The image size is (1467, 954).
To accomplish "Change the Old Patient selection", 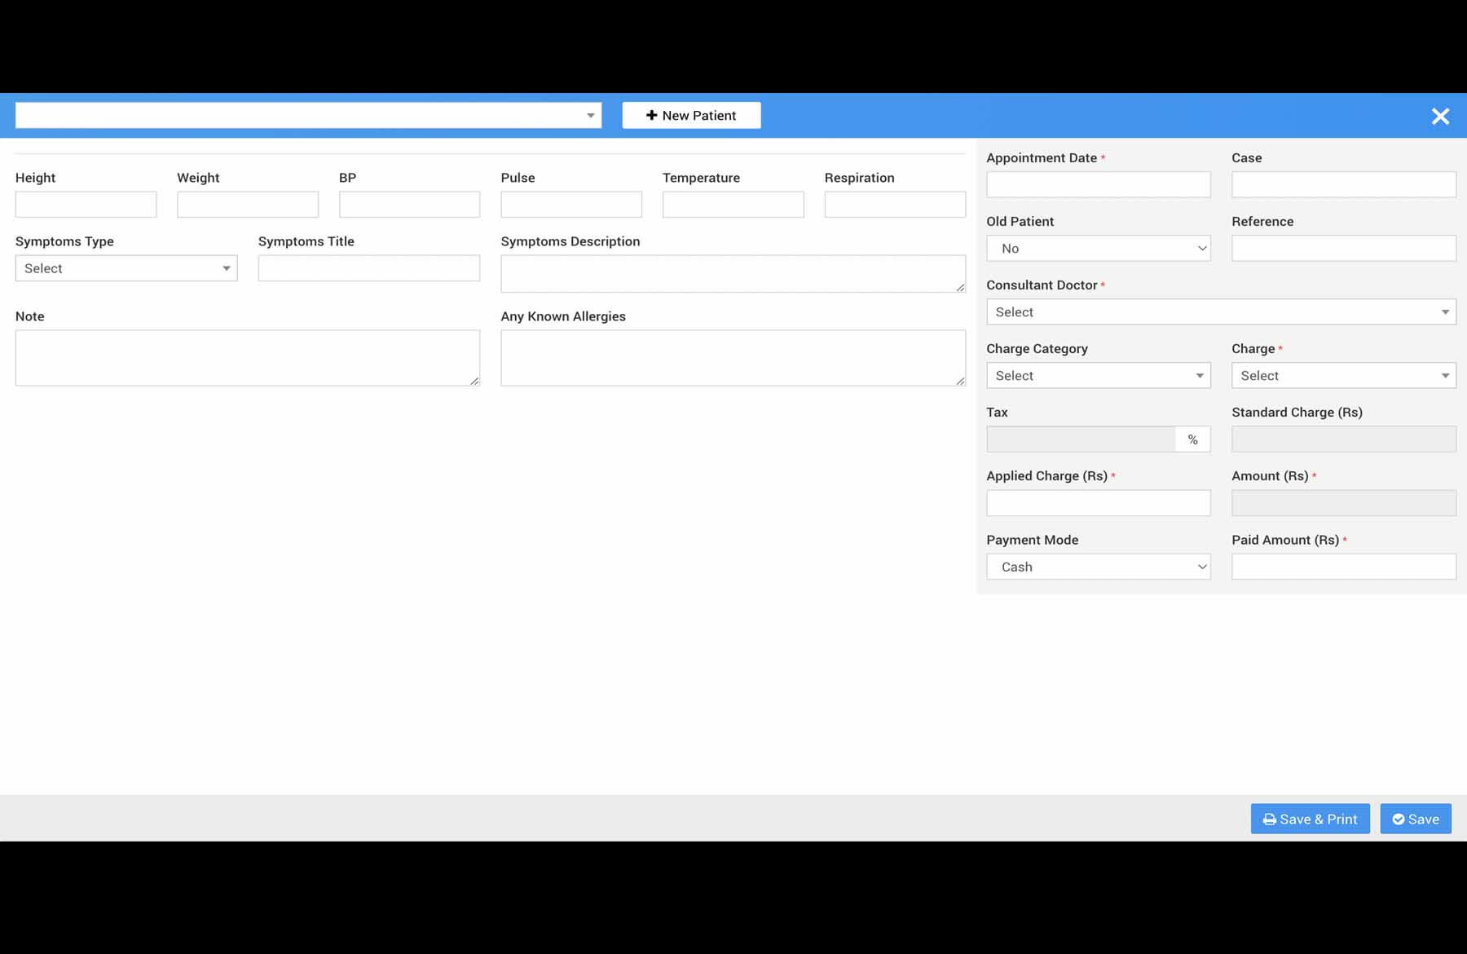I will pyautogui.click(x=1098, y=249).
